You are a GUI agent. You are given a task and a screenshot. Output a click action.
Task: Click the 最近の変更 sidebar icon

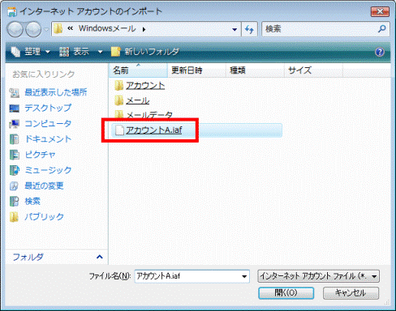[x=15, y=186]
